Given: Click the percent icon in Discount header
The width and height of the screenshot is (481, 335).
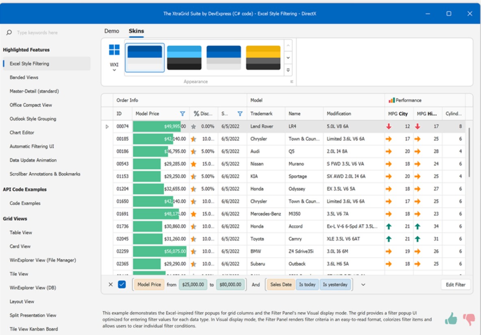Looking at the screenshot, I should 196,114.
